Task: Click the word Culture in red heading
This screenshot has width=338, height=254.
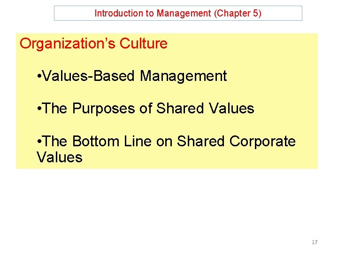Action: pos(144,43)
